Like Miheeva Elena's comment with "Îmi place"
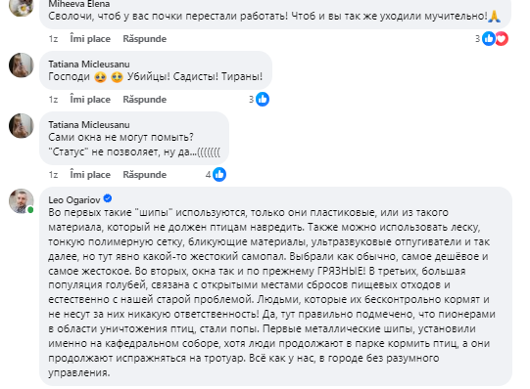 (90, 39)
